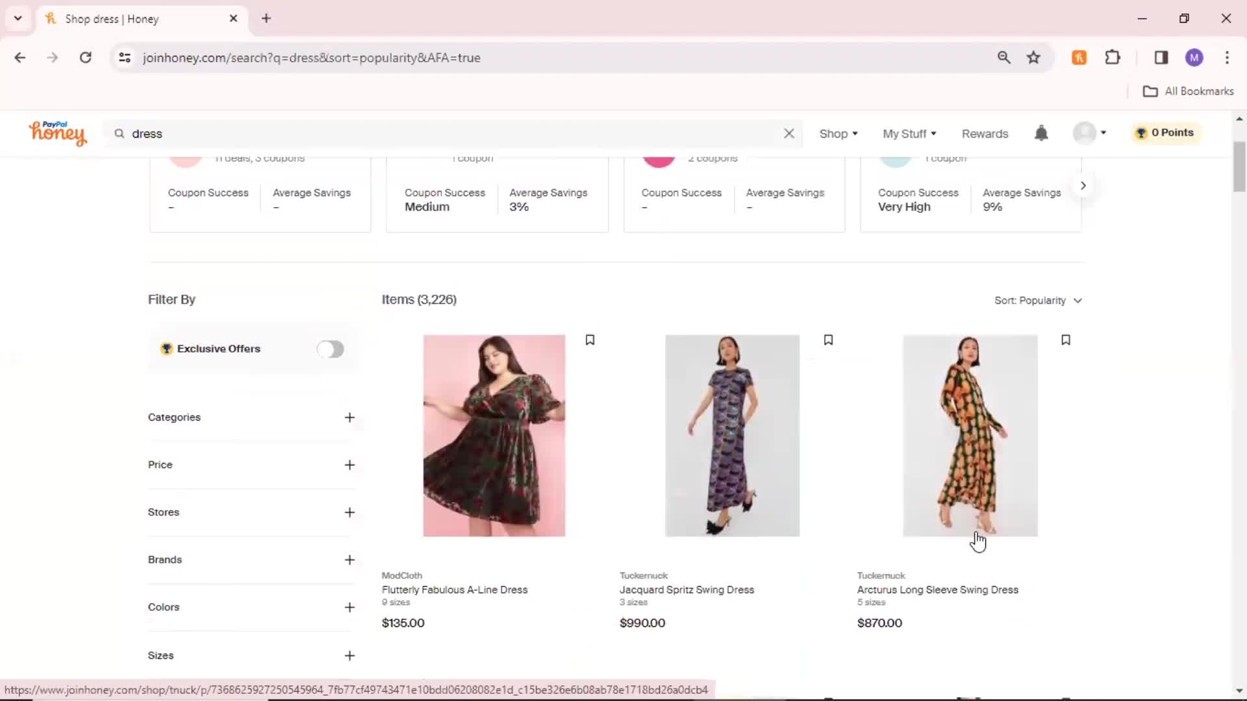This screenshot has height=701, width=1247.
Task: Go back to the previous page
Action: pyautogui.click(x=20, y=58)
